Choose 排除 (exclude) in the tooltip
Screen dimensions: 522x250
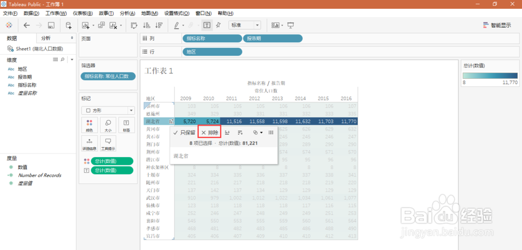coord(210,133)
